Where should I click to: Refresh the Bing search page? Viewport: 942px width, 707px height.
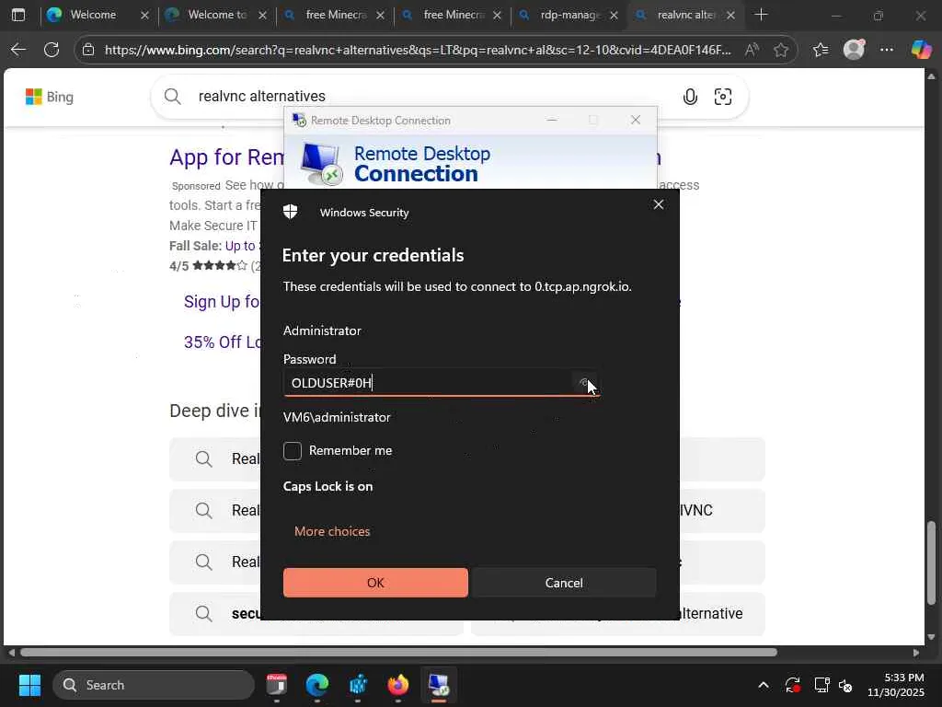[52, 50]
